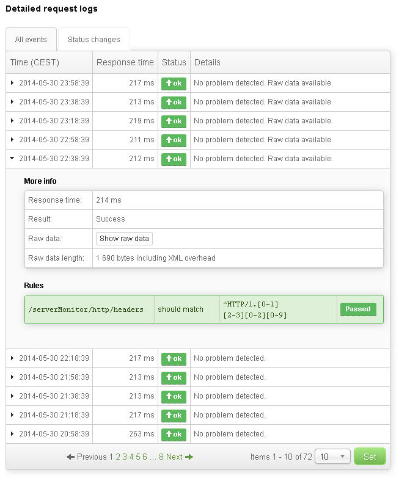Click the ok status badge for 23:58:39

point(174,84)
